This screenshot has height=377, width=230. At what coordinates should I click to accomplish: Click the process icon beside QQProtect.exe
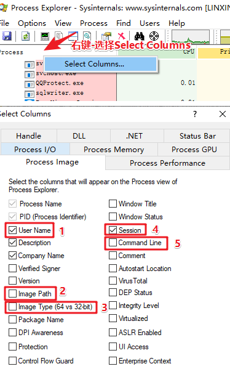[x=30, y=84]
